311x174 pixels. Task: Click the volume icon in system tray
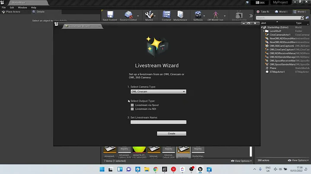[x=280, y=169]
